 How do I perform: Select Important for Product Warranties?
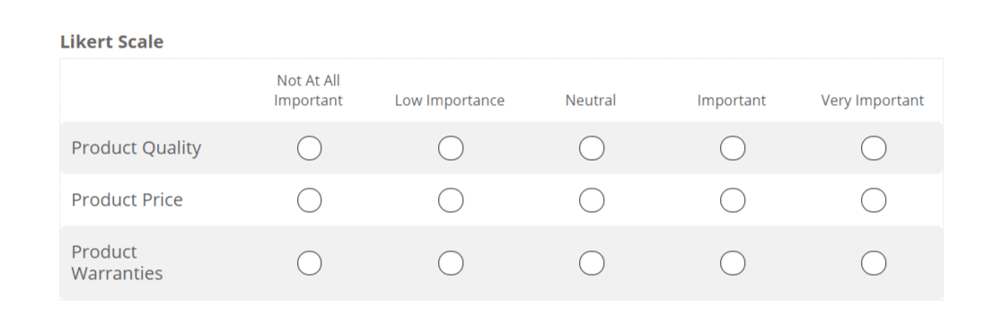(x=733, y=262)
